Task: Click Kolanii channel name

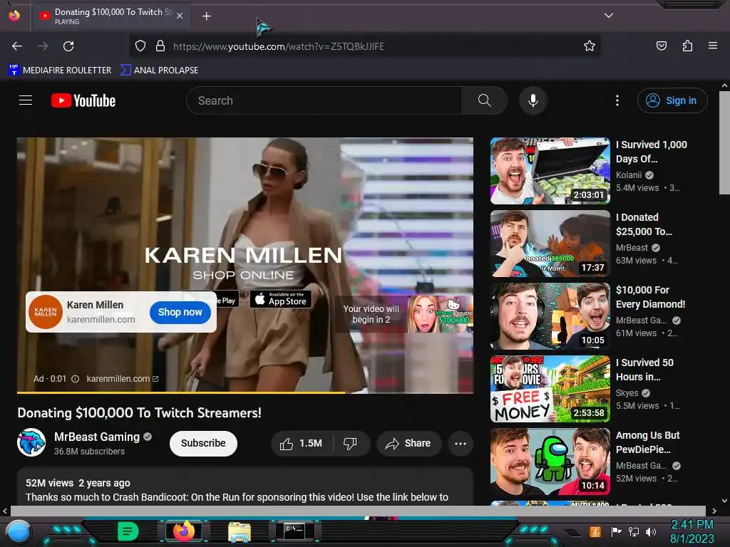Action: (x=629, y=175)
